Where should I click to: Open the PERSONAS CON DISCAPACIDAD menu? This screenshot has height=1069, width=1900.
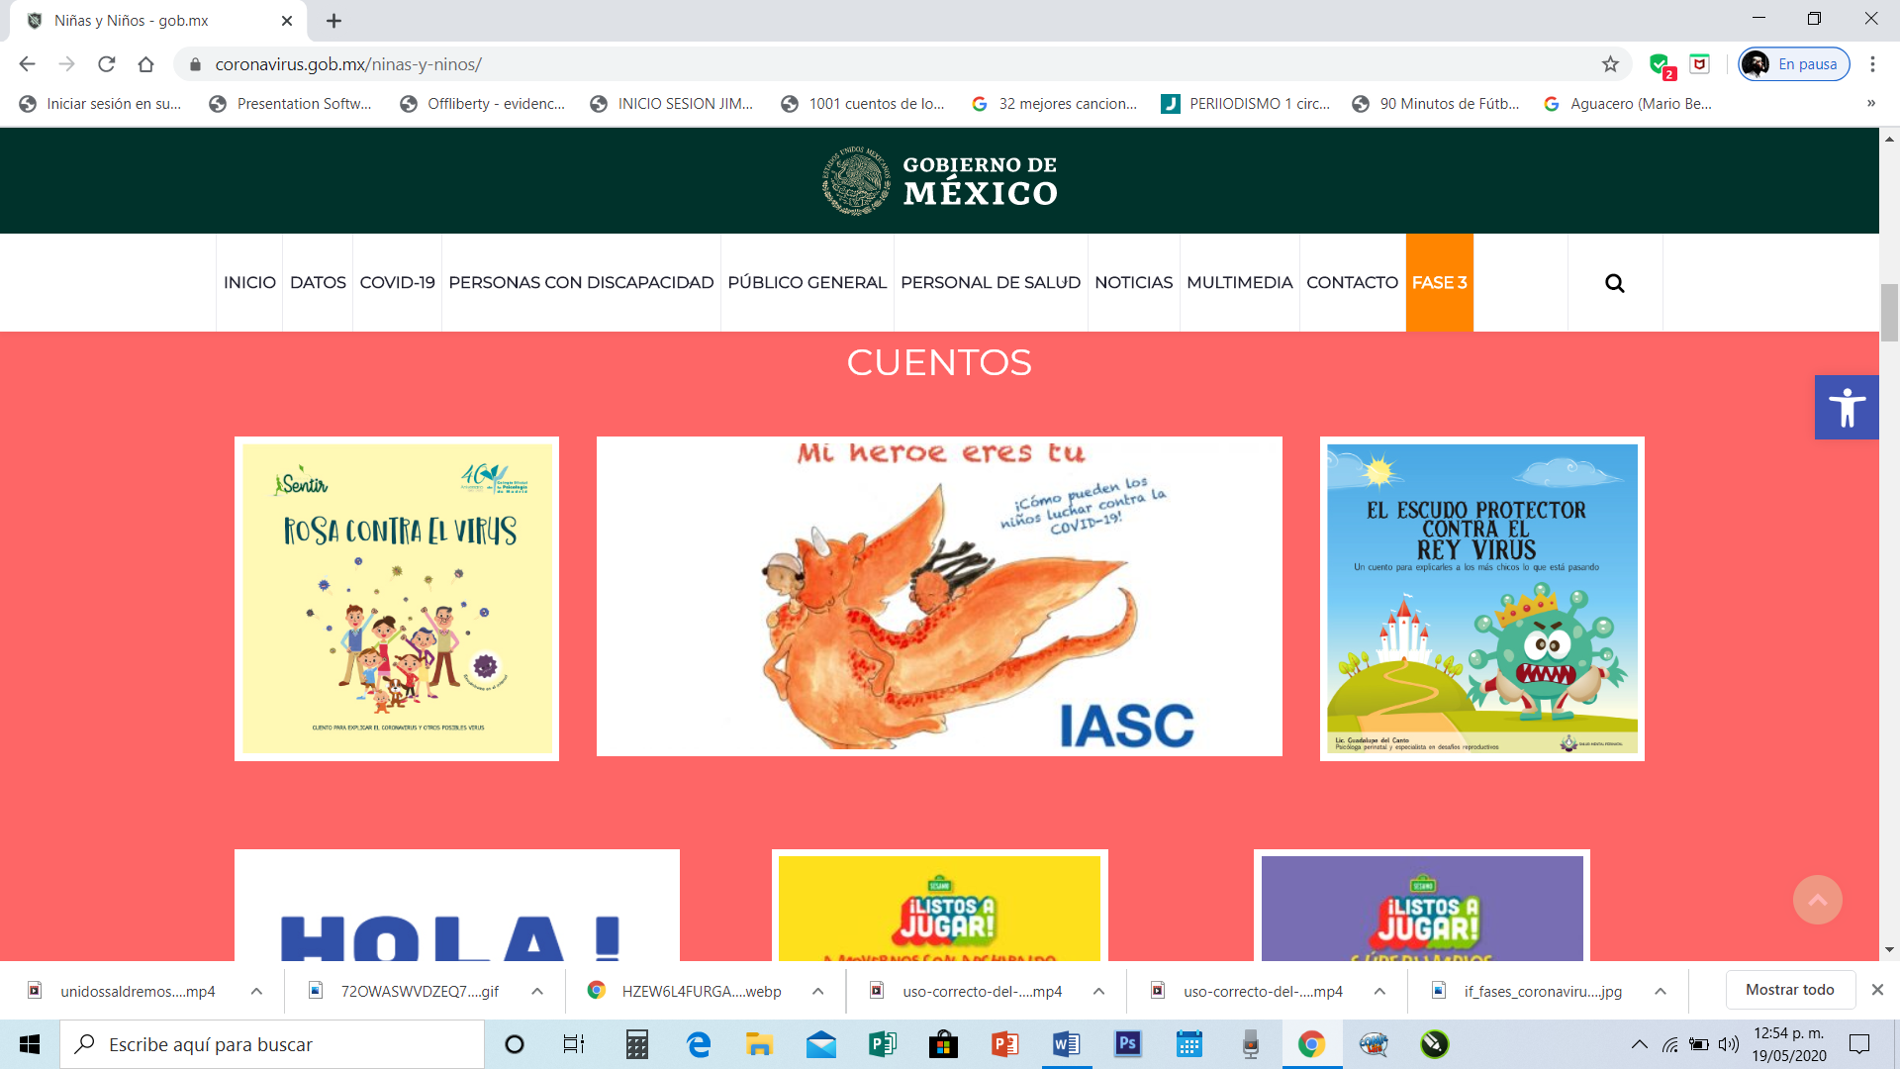tap(581, 283)
